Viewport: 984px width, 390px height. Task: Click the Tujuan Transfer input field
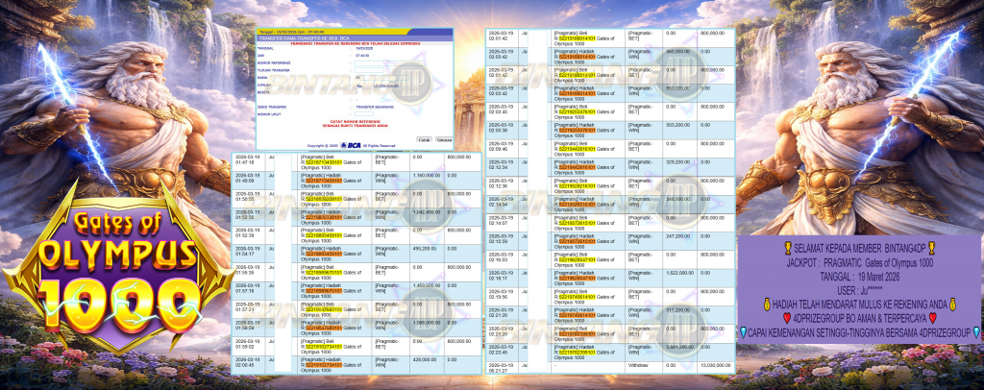click(x=369, y=70)
